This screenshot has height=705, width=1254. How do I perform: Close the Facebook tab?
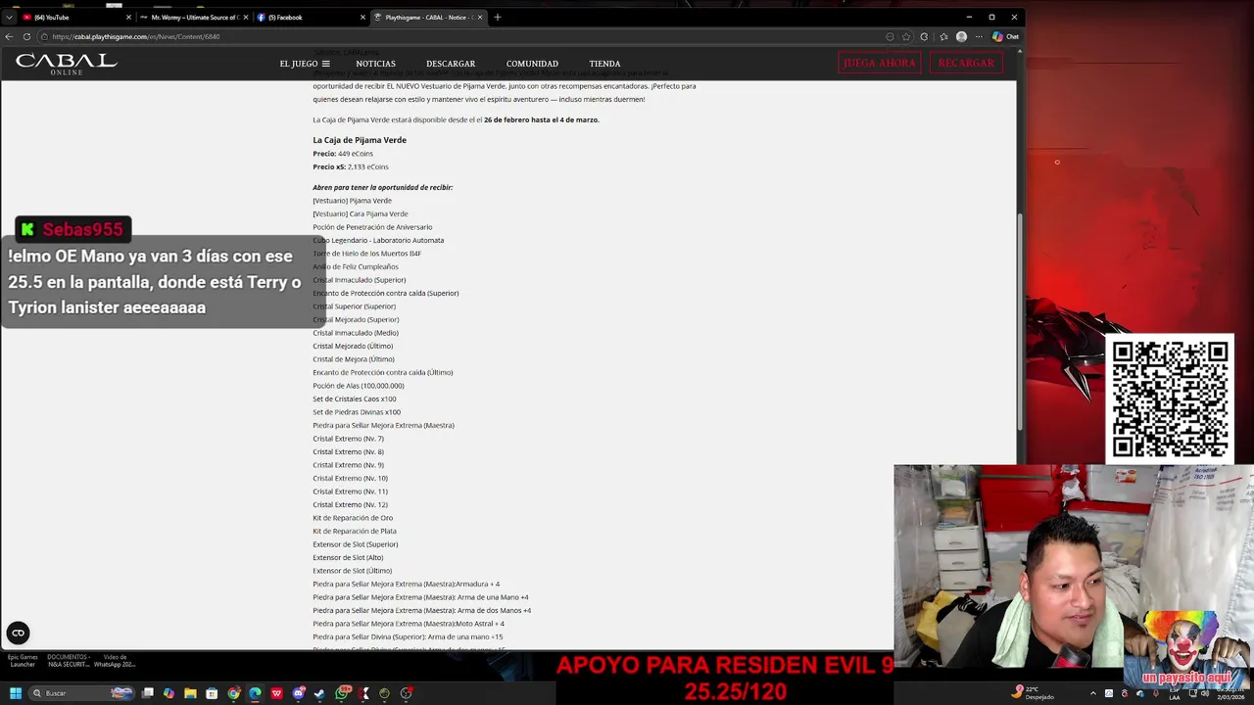[x=362, y=17]
